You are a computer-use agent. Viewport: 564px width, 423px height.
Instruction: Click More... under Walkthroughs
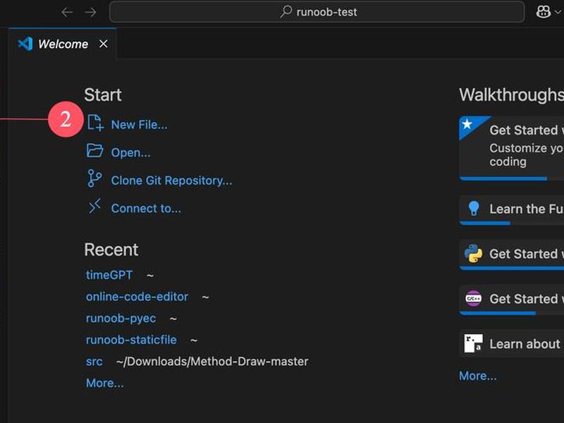click(478, 376)
